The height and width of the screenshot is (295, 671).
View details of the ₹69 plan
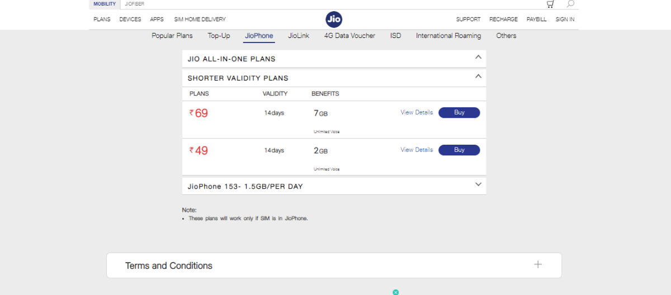[x=417, y=112]
